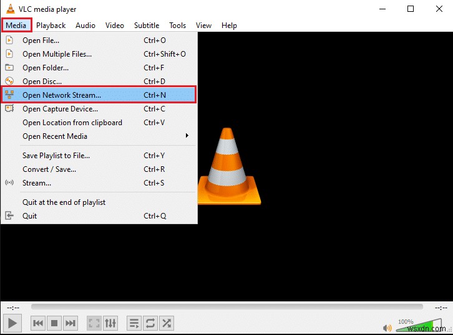Click the remaining time label
The width and height of the screenshot is (453, 335).
click(441, 308)
